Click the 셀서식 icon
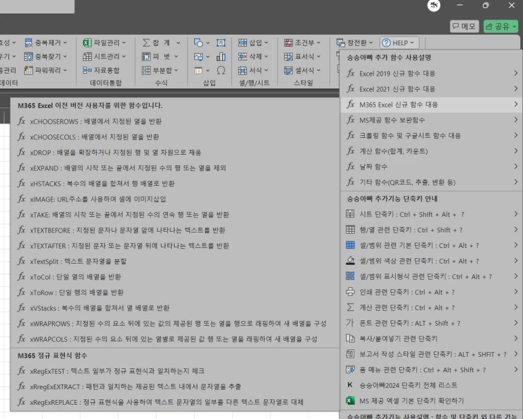This screenshot has height=419, width=523. click(288, 70)
